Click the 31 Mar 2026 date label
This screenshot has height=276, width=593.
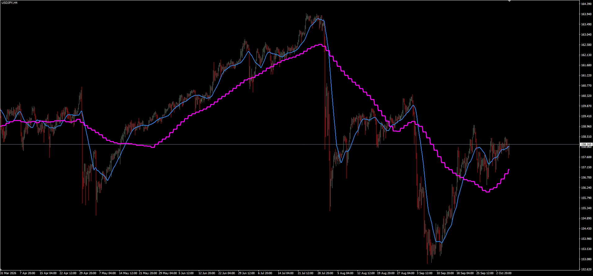point(8,273)
